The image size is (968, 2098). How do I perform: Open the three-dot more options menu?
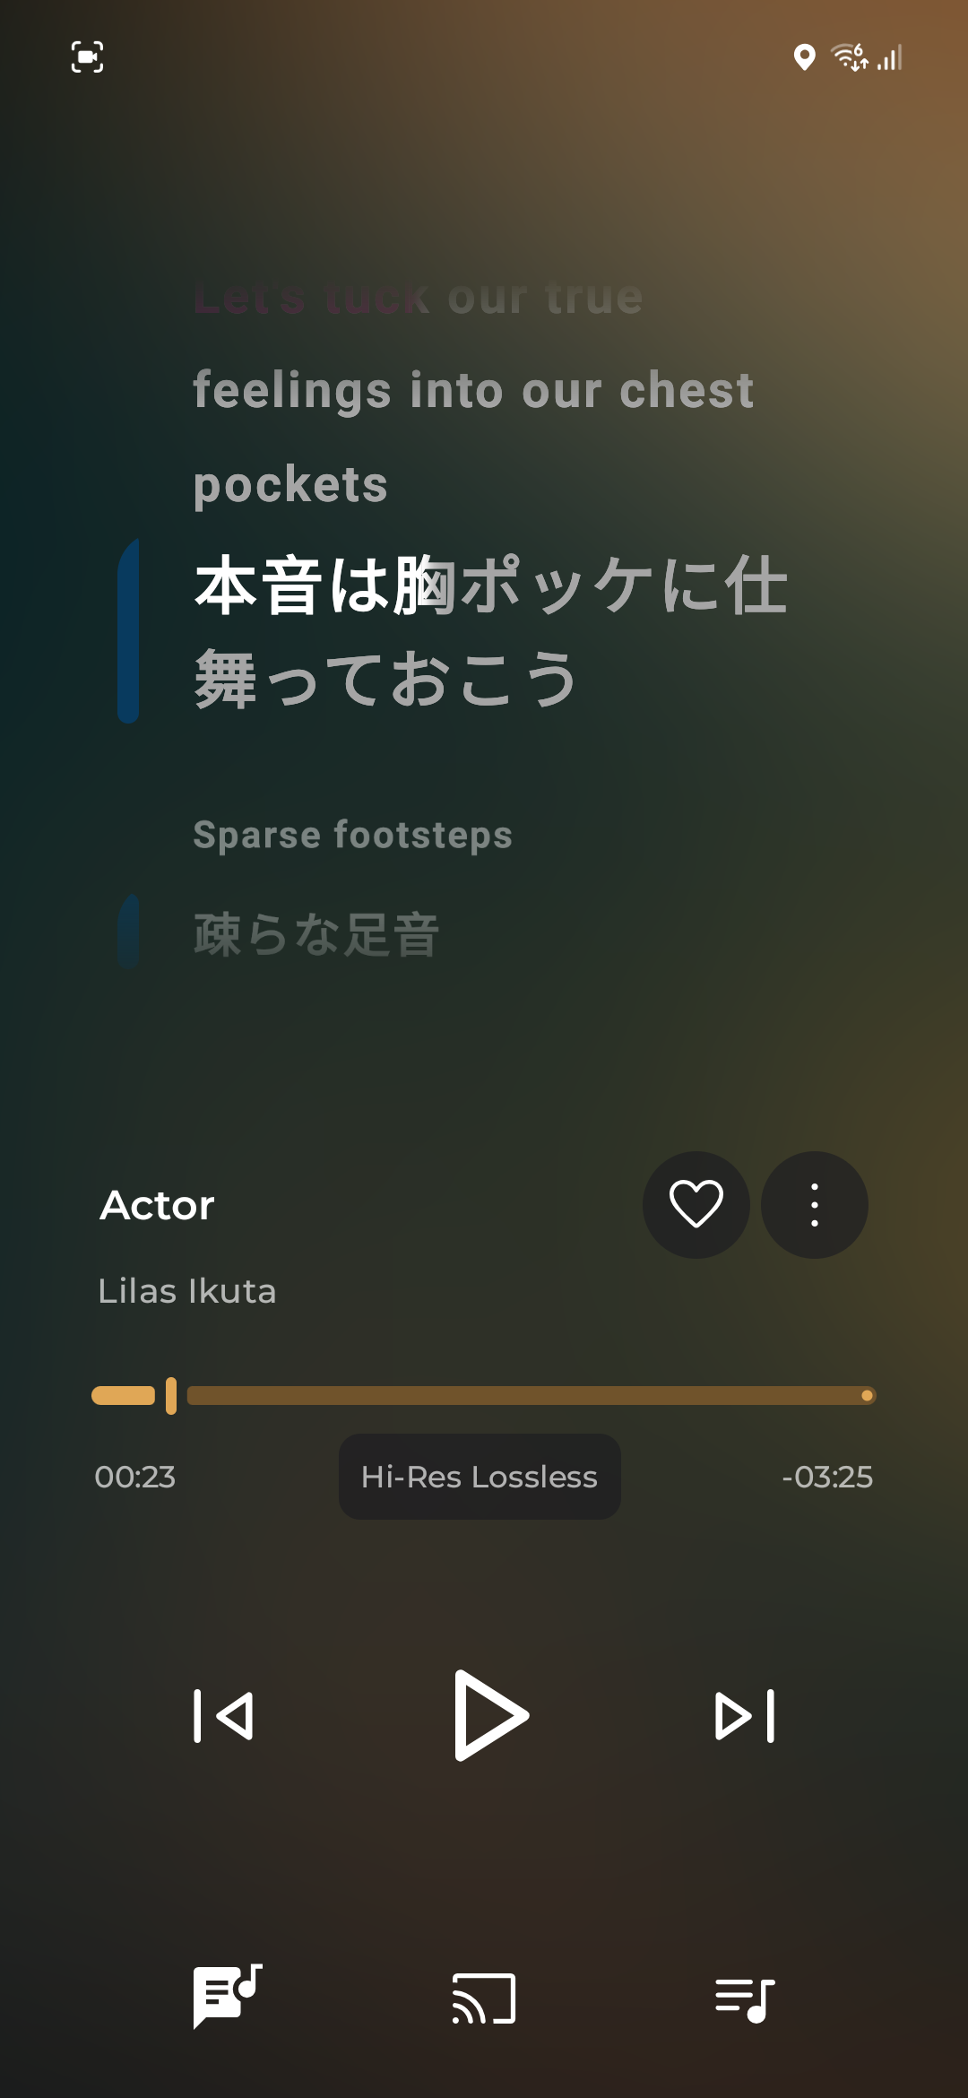[x=814, y=1204]
